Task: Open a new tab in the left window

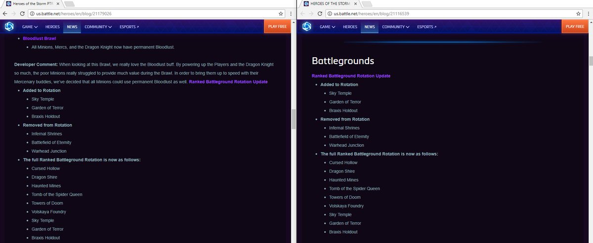Action: tap(69, 3)
